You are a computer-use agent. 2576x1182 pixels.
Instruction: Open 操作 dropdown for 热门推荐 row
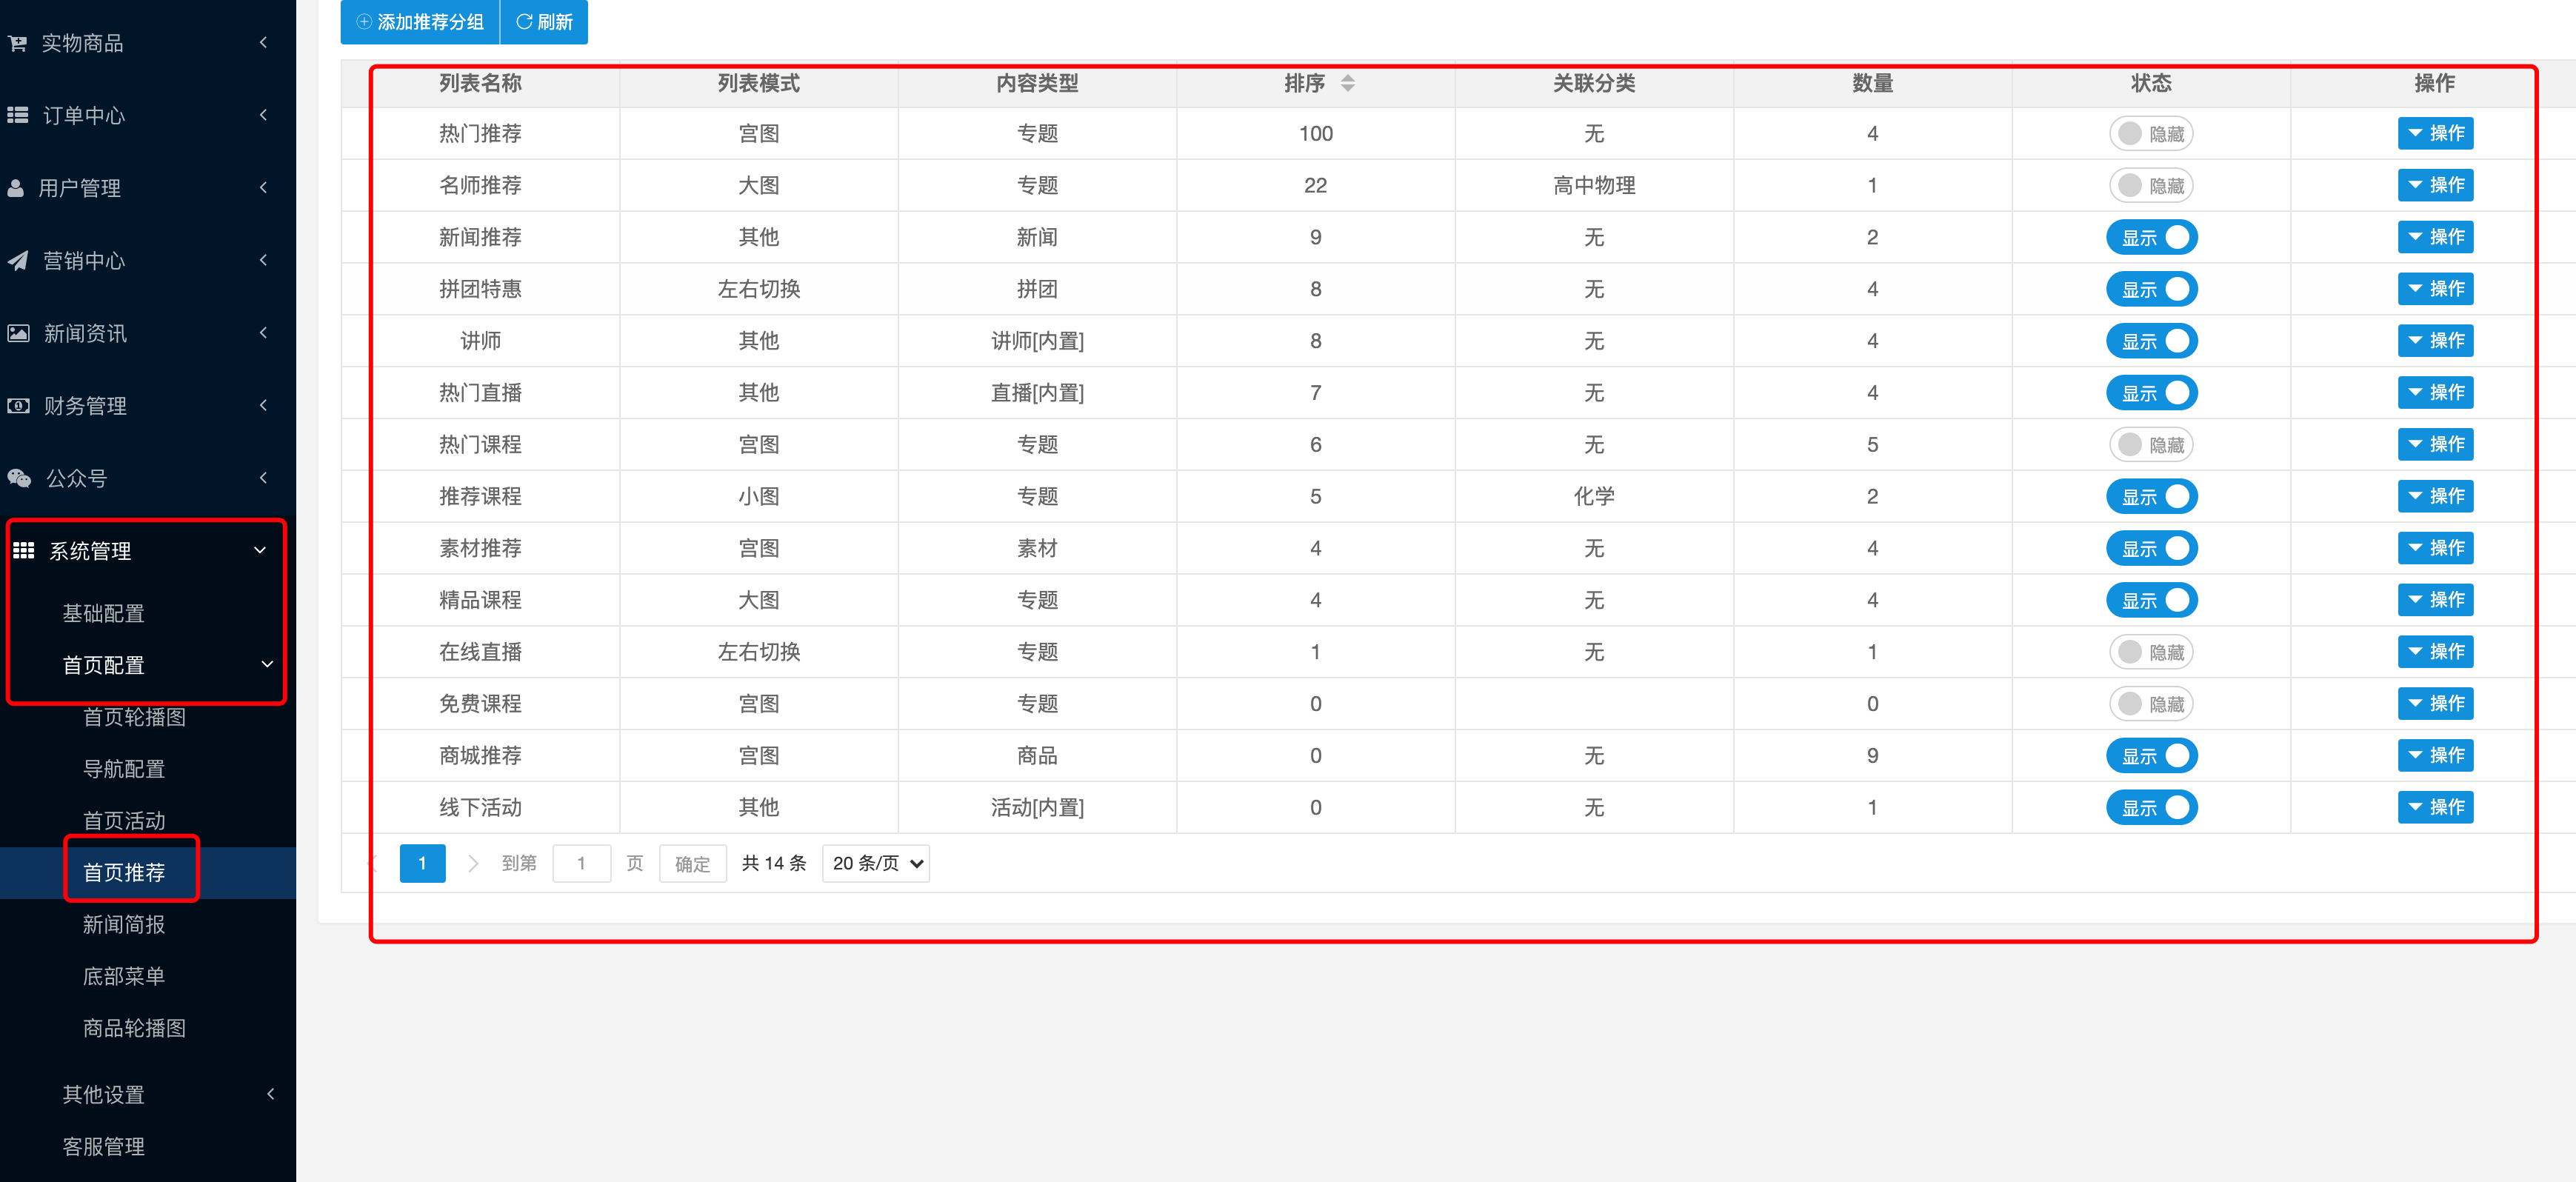(2435, 133)
